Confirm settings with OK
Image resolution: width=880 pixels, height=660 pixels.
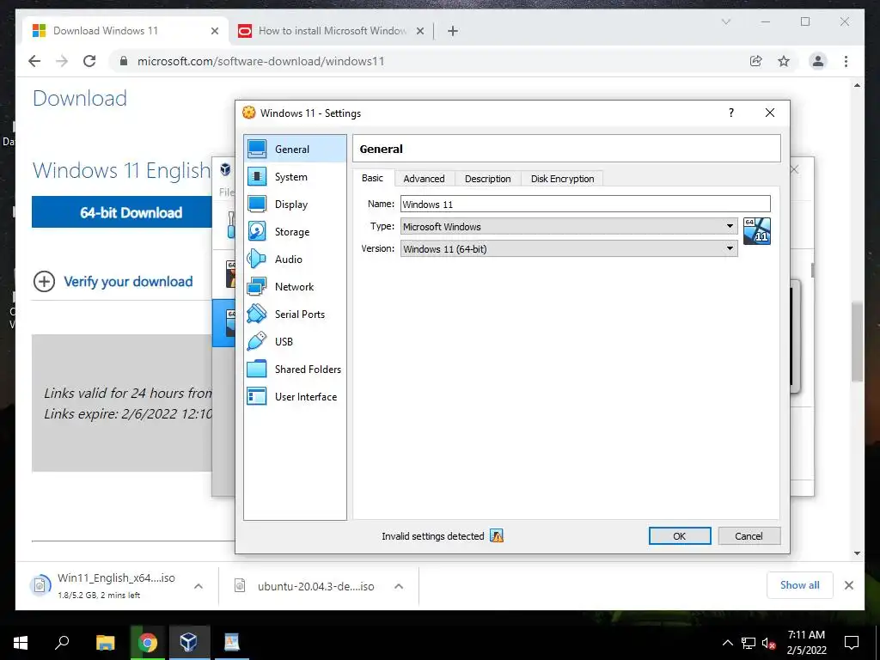click(680, 536)
